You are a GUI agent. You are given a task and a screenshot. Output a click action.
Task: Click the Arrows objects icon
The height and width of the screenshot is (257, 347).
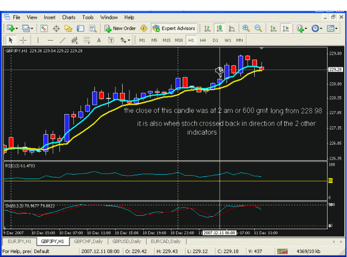123,40
